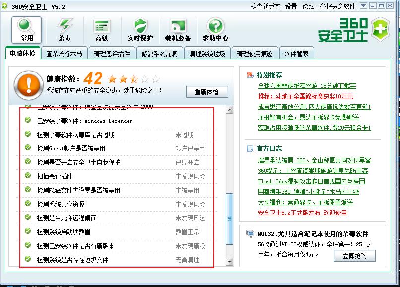Viewport: 400px width, 287px height.
Task: Click the 特别推荐 section icon
Action: tap(250, 75)
